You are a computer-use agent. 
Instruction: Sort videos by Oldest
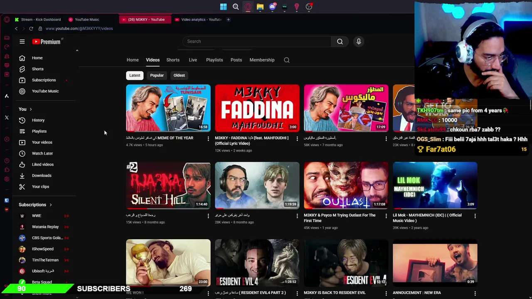pos(179,76)
